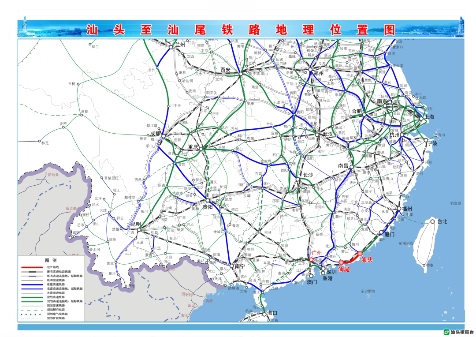Select the 杭州 city label
This screenshot has height=337, width=476.
click(394, 135)
